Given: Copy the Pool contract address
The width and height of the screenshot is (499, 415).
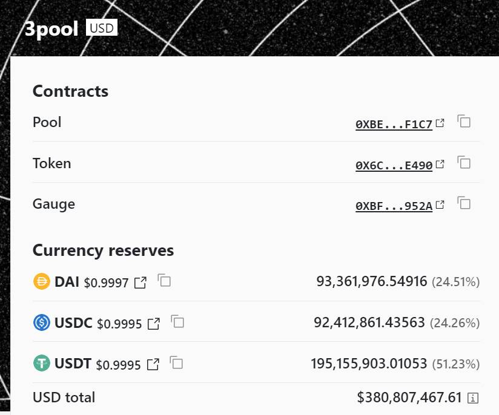Looking at the screenshot, I should [464, 121].
